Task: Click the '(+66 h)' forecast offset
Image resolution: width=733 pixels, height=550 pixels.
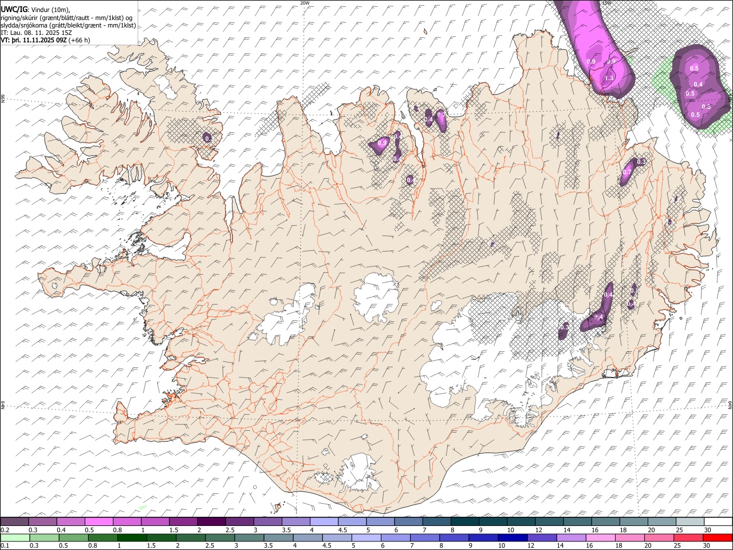Action: [79, 40]
